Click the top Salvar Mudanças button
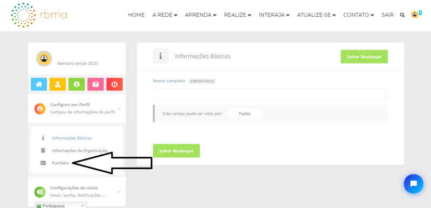The image size is (431, 208). click(364, 57)
